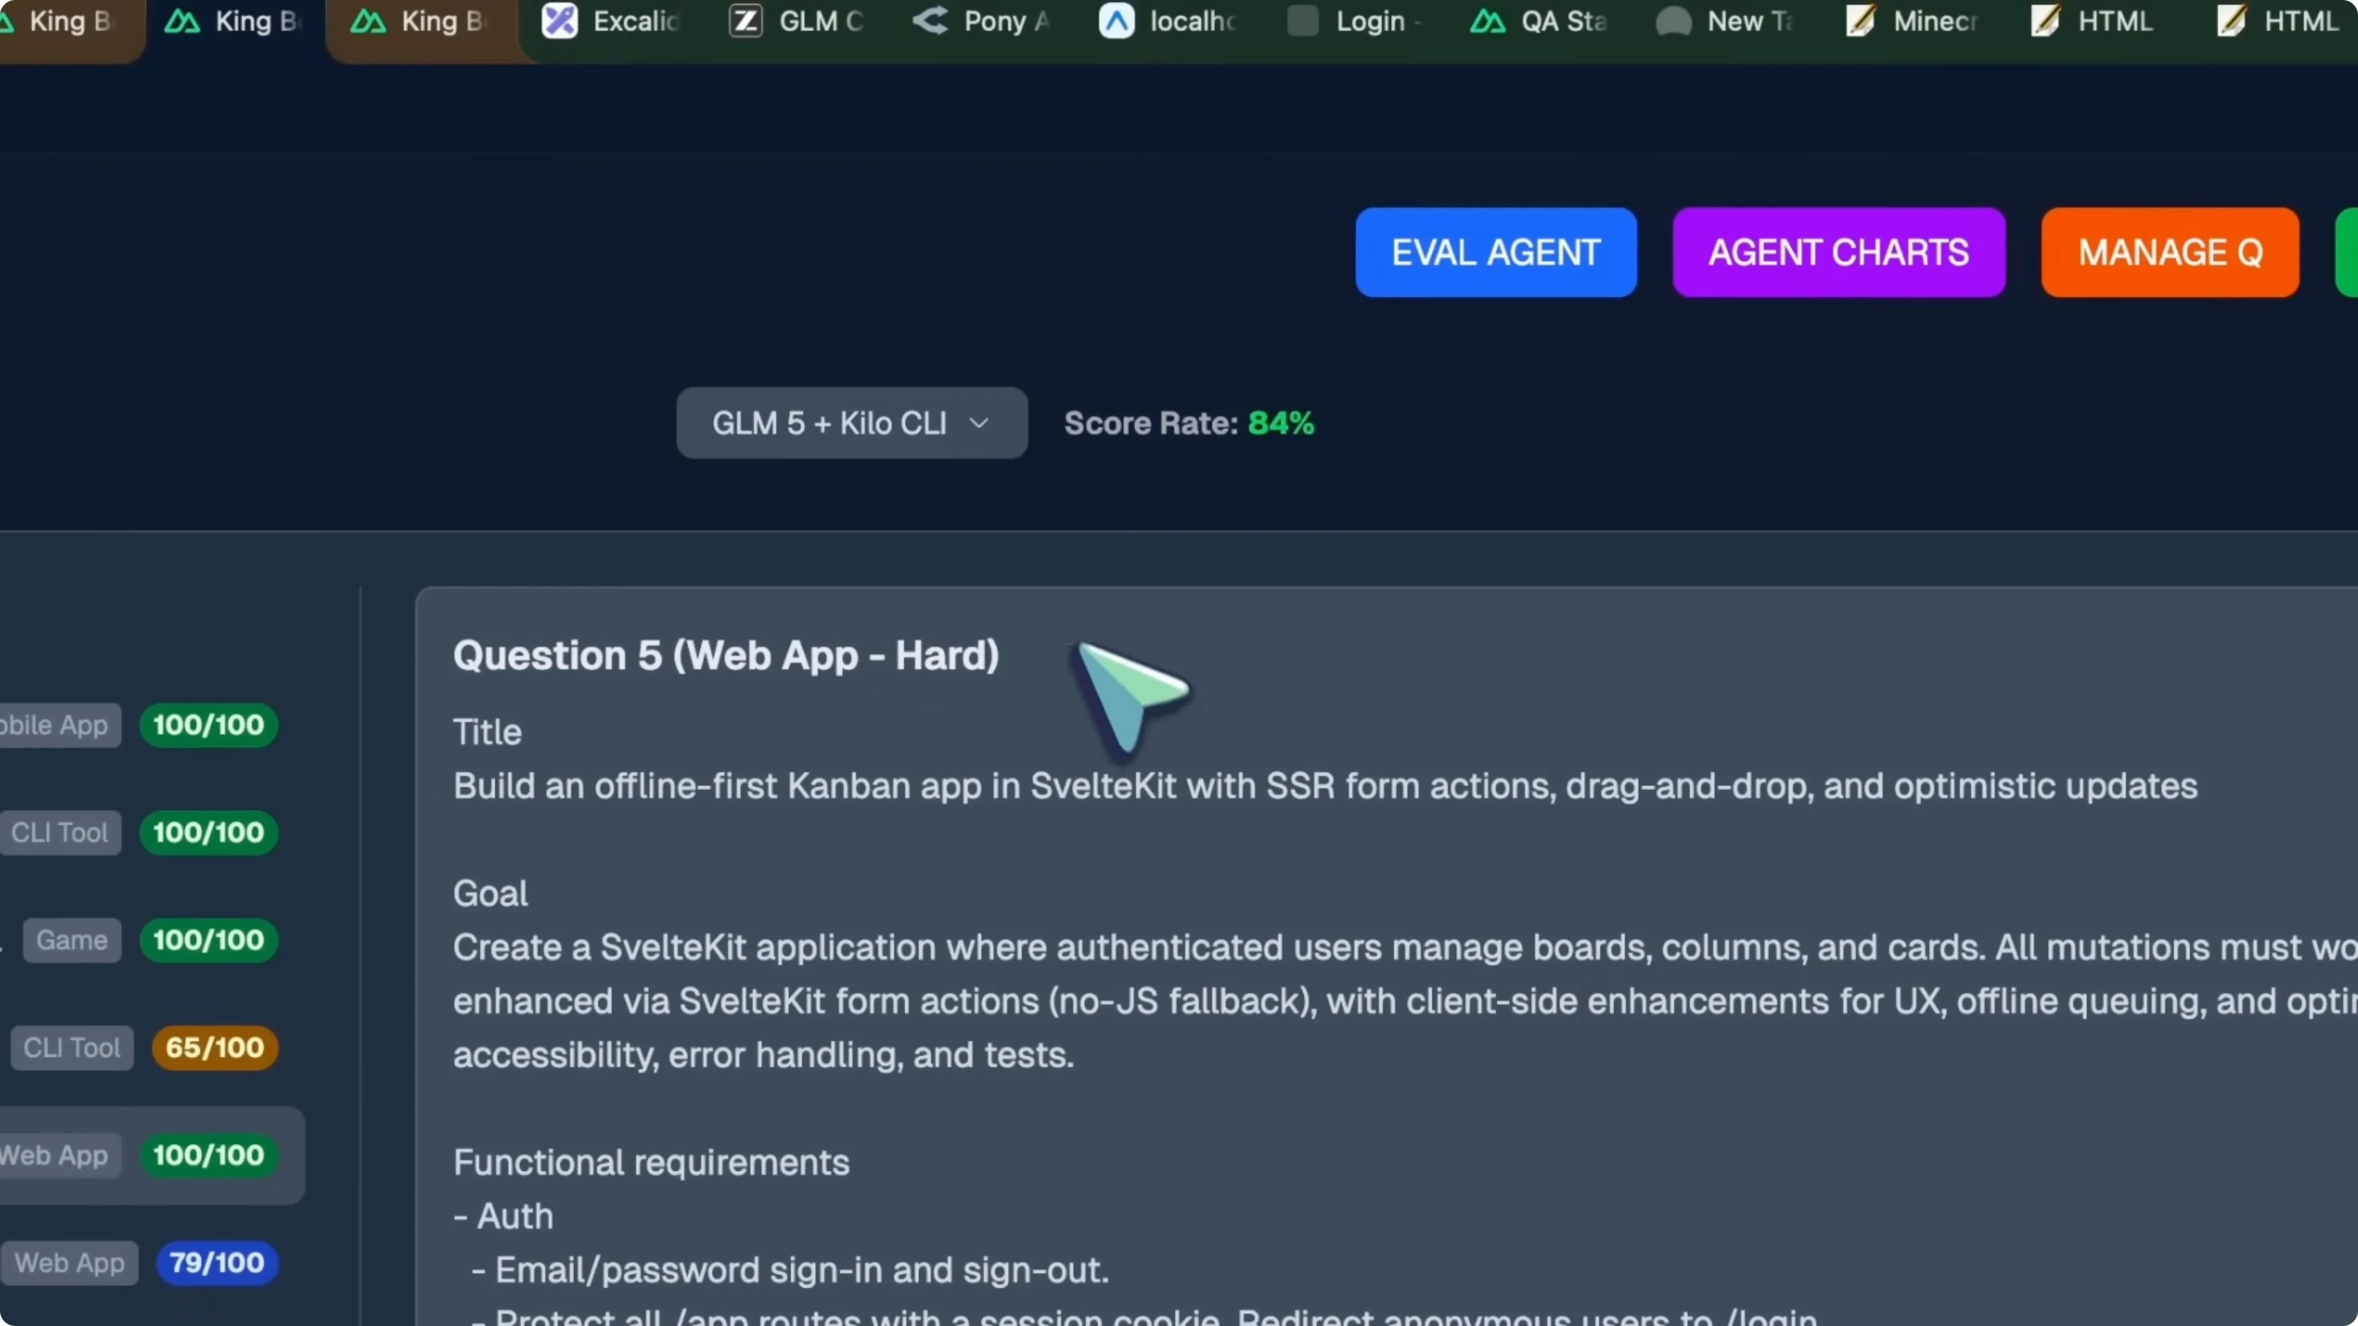The image size is (2358, 1326).
Task: Expand the Web App 79/100 question entry
Action: tap(137, 1263)
